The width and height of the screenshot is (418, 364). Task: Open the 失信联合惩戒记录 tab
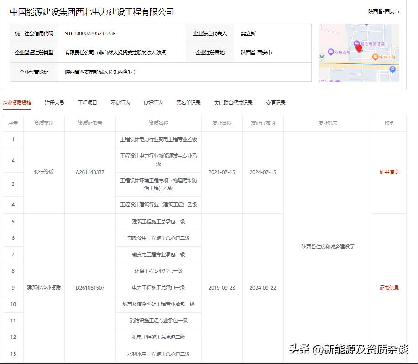coord(233,103)
